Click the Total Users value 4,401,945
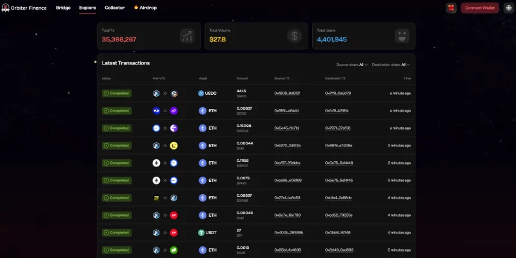Viewport: 516px width, 258px height. point(332,40)
